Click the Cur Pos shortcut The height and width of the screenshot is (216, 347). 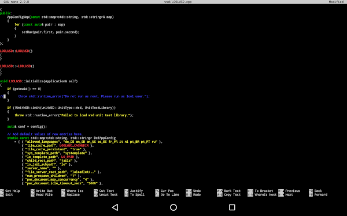(x=167, y=191)
